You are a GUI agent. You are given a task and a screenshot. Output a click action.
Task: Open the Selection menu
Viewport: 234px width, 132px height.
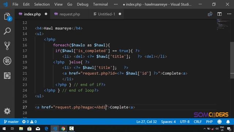tap(42, 4)
